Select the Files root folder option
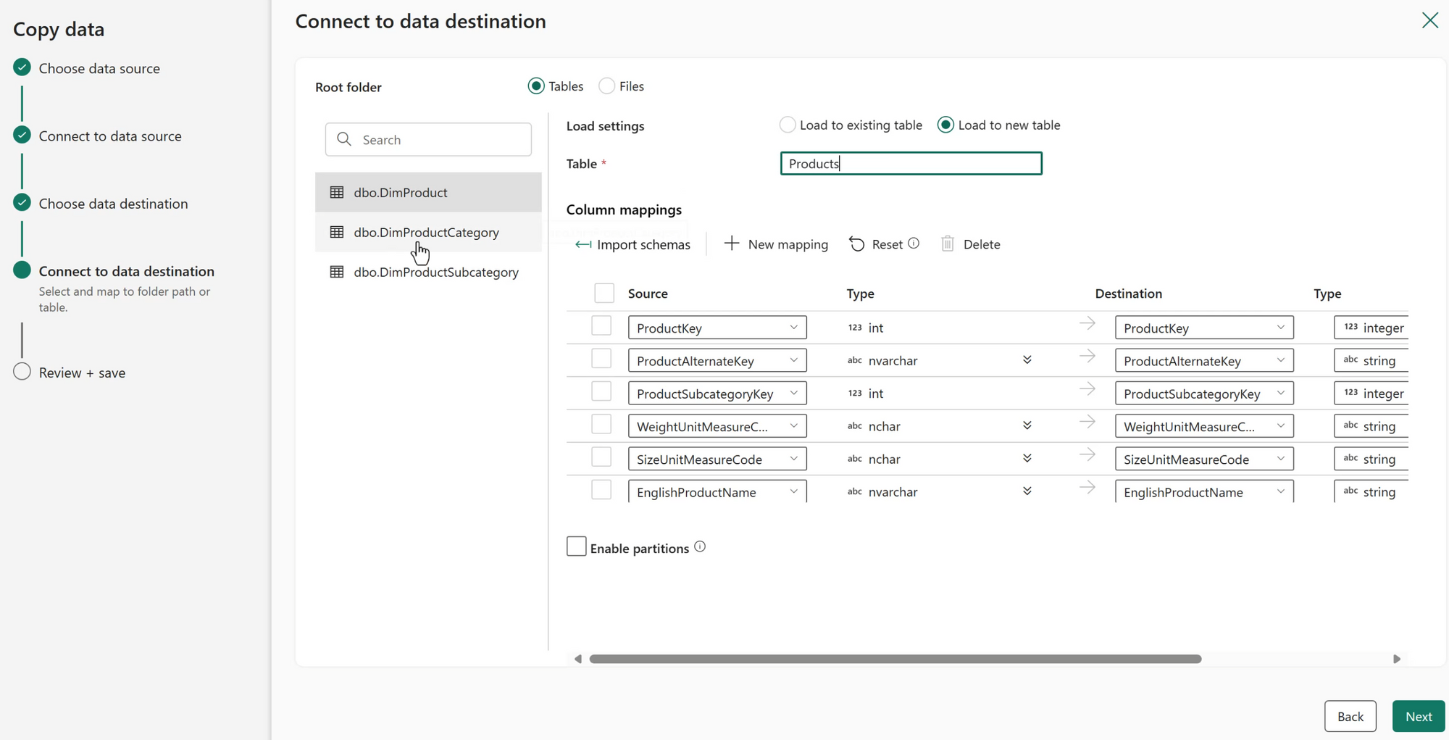 click(x=607, y=86)
